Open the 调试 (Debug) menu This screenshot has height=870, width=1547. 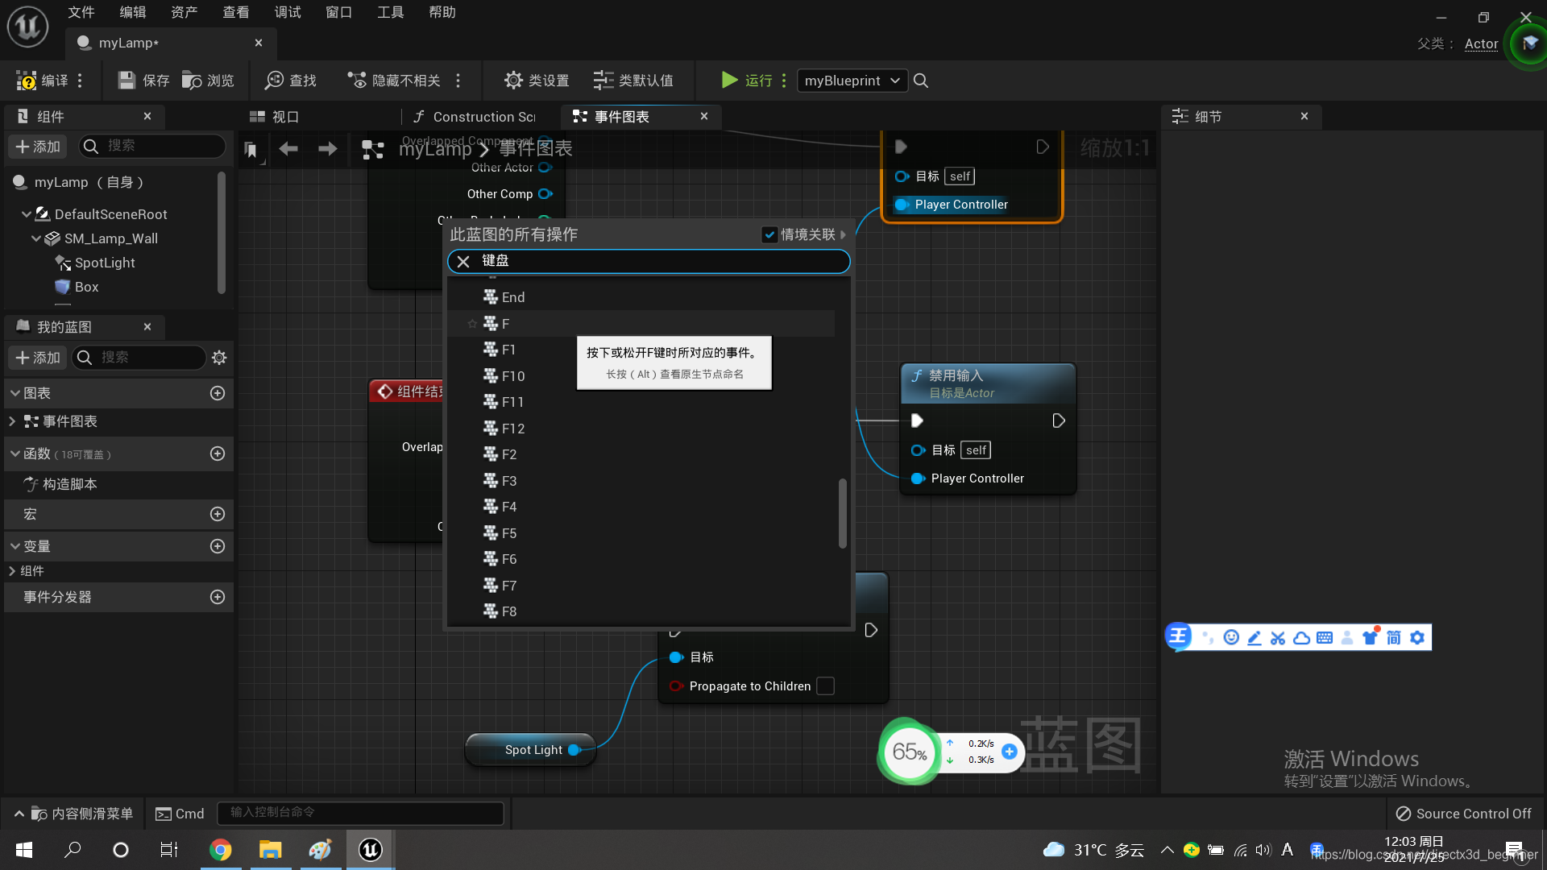[287, 12]
